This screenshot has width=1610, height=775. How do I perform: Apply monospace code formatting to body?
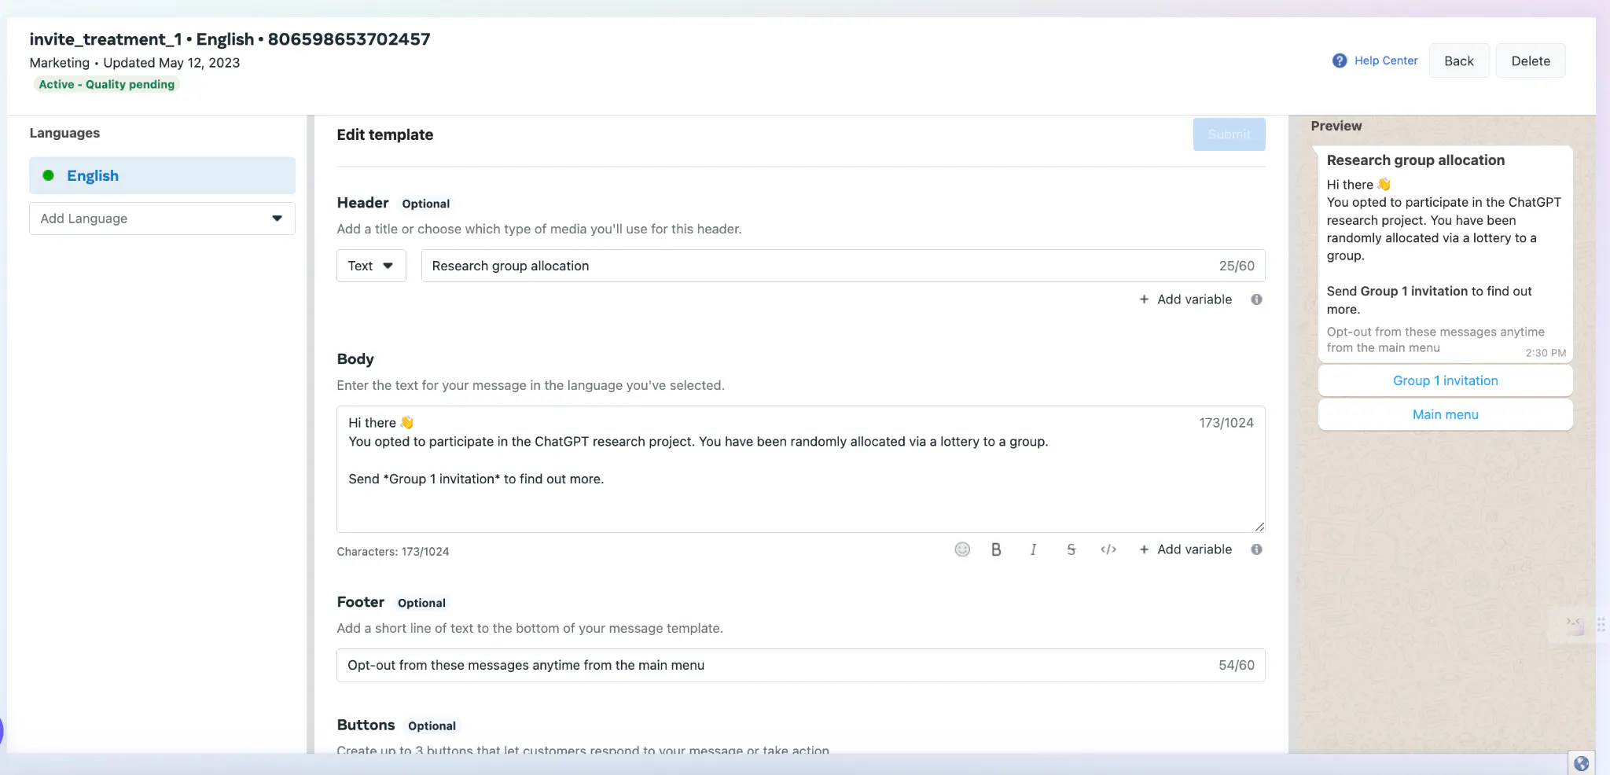pyautogui.click(x=1108, y=549)
